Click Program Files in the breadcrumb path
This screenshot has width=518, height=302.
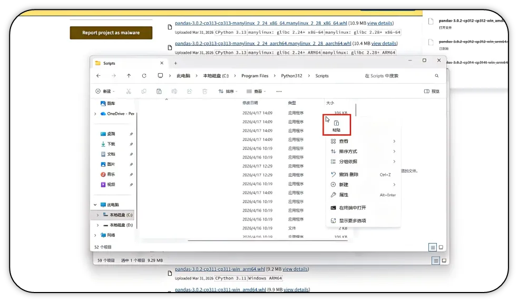pos(255,76)
